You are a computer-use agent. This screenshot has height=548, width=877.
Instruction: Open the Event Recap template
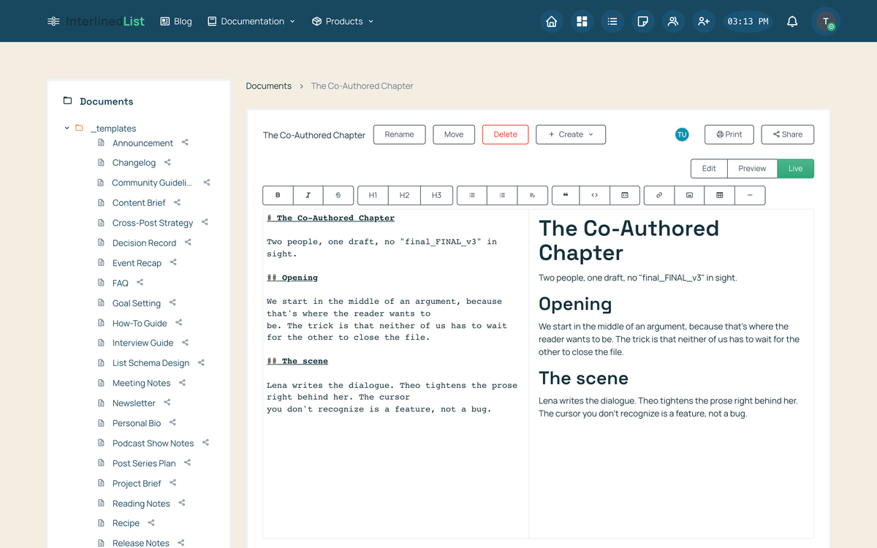(x=137, y=263)
